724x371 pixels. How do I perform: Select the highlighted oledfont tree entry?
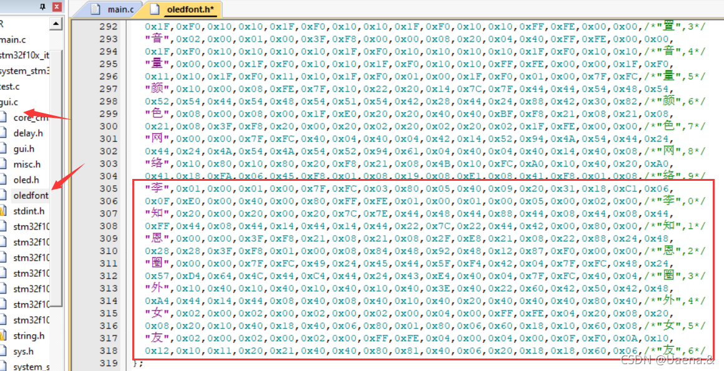click(x=31, y=195)
